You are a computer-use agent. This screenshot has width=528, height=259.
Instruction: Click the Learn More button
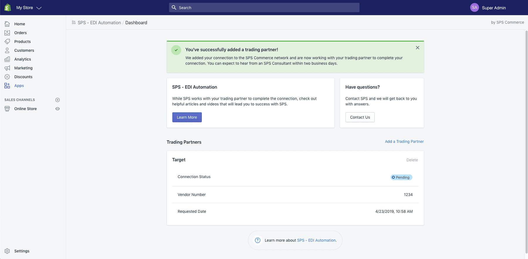click(x=187, y=117)
